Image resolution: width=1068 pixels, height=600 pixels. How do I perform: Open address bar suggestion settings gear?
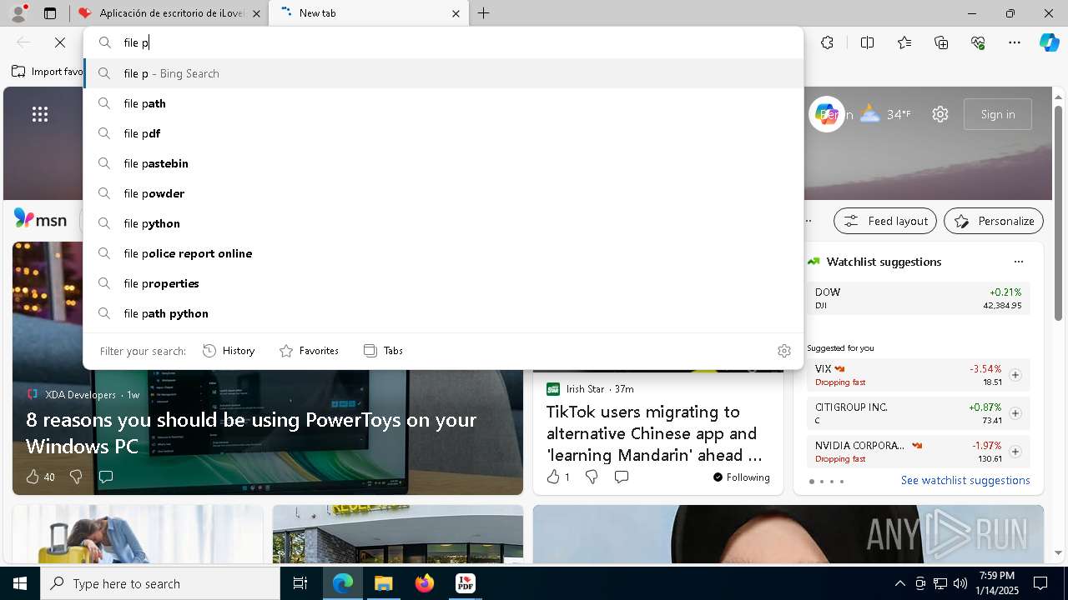pos(783,351)
